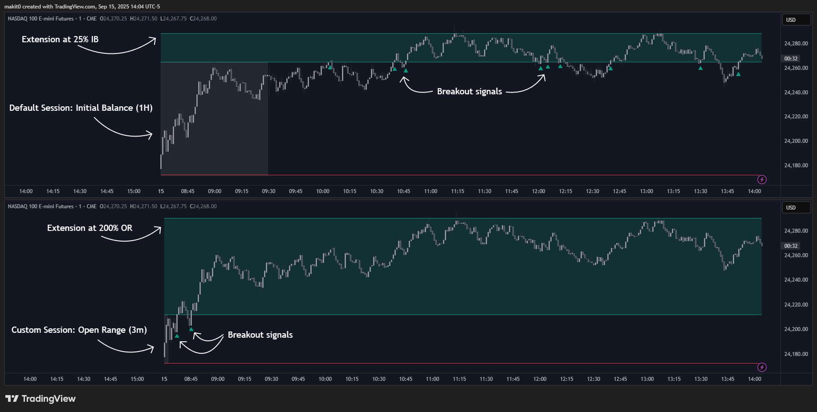Select the 'Default Session: Initial Balance (1H)' annotation
The height and width of the screenshot is (412, 817).
tap(81, 108)
